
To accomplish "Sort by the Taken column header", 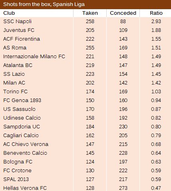I will tap(90, 13).
